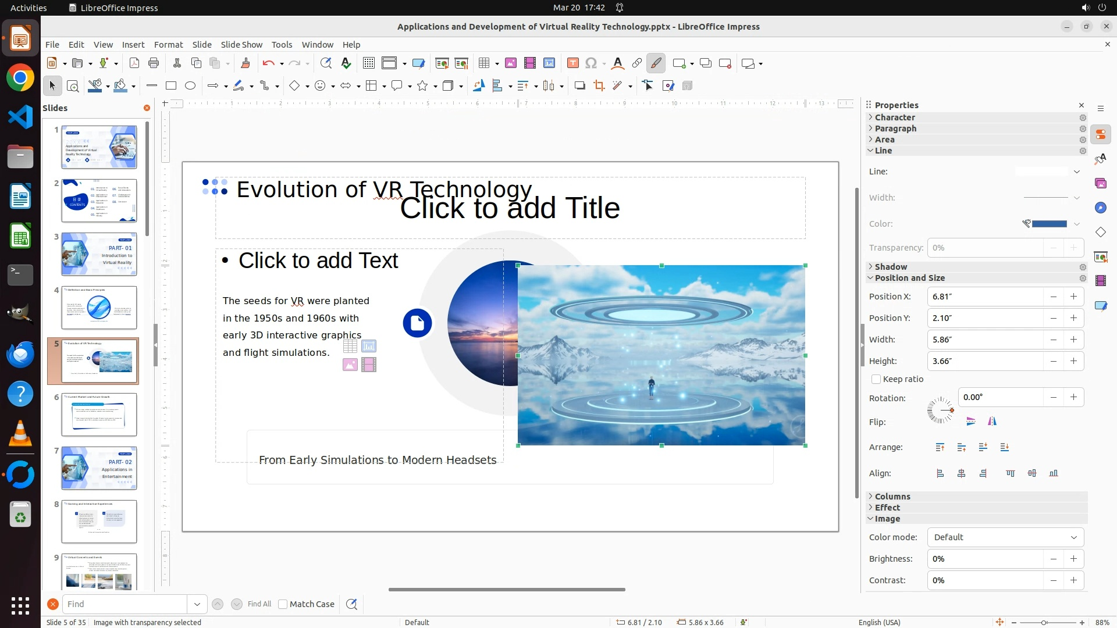The image size is (1117, 628).
Task: Collapse the Position and Size section
Action: coord(909,278)
